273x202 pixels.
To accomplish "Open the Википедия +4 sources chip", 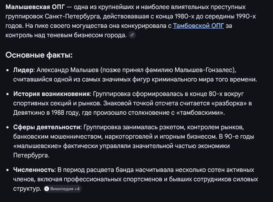I will click(62, 189).
